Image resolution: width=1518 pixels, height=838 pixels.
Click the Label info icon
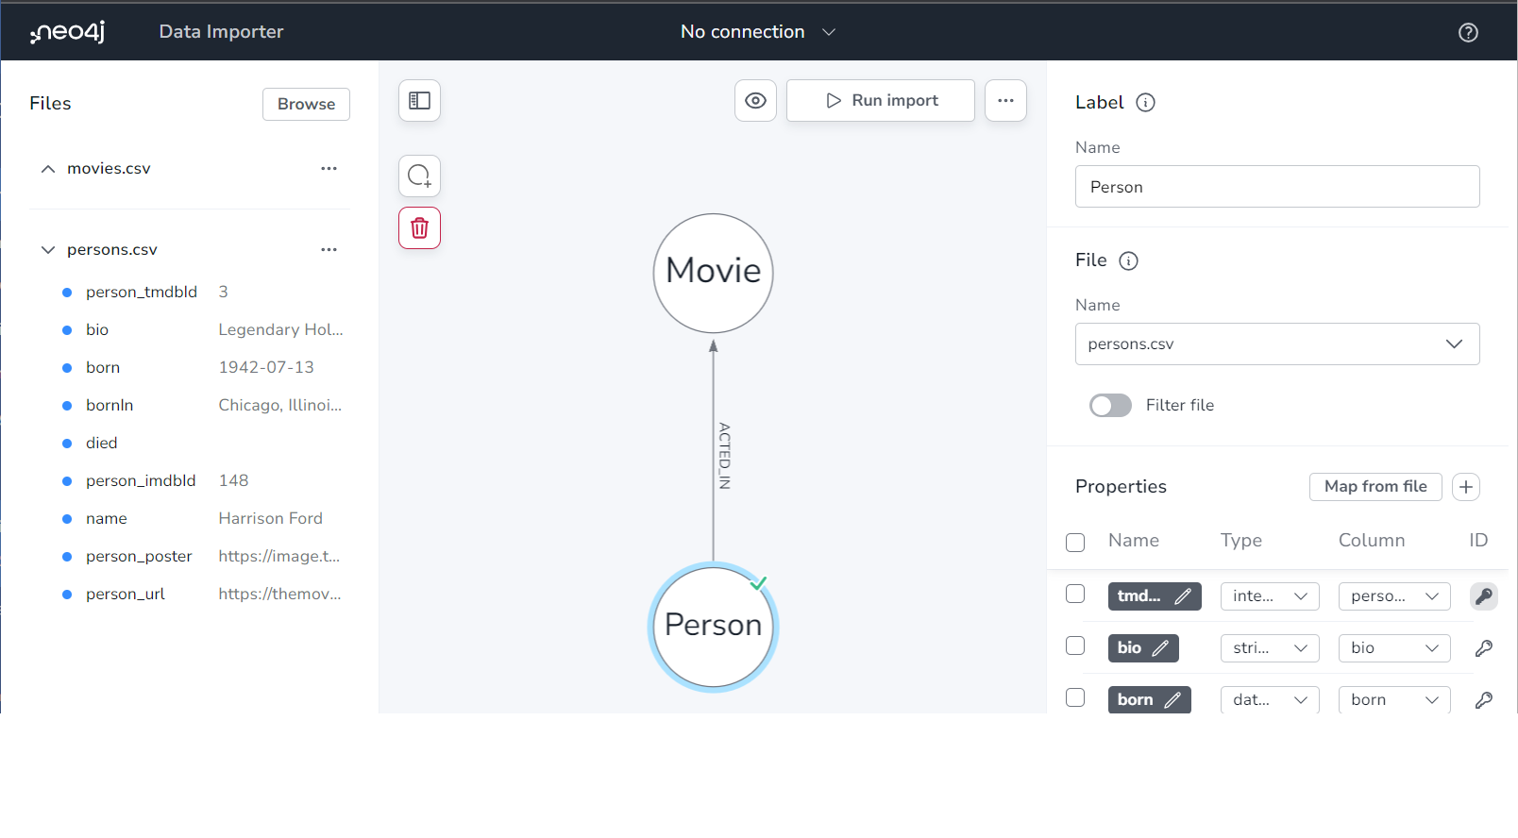point(1145,102)
